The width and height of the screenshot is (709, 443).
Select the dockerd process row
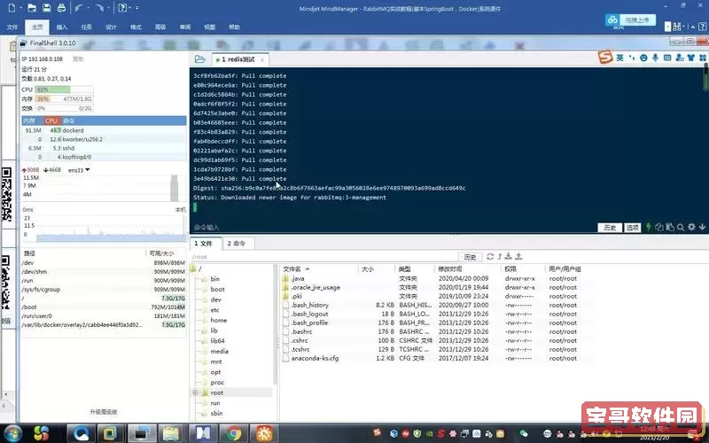click(104, 130)
